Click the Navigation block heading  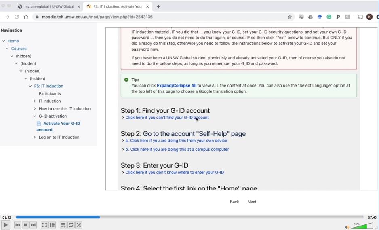(11, 30)
